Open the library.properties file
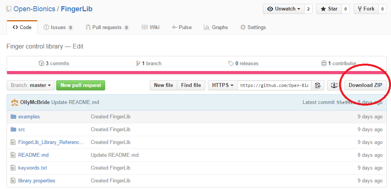 [x=36, y=180]
